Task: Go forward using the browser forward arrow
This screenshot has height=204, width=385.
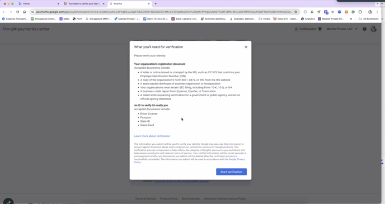Action: point(11,12)
